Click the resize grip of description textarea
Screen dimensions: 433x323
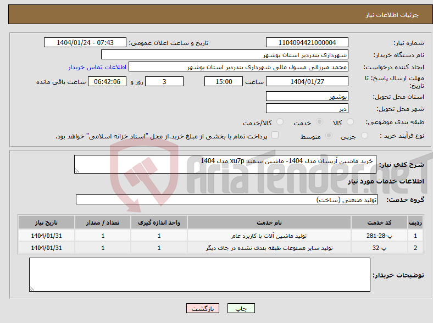(x=77, y=171)
